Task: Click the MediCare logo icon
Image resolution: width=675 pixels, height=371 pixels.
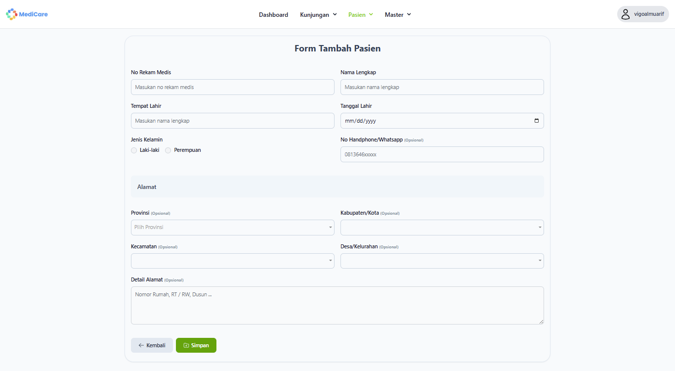Action: click(x=11, y=14)
